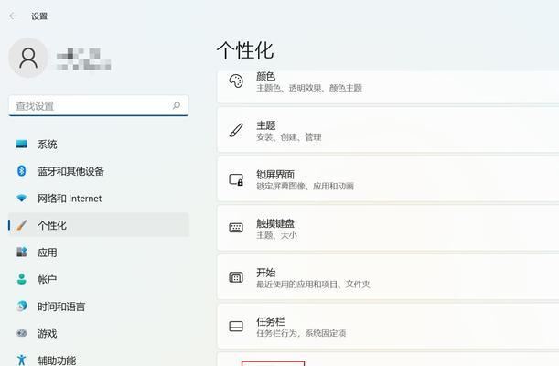Open 时间和语言 settings
The width and height of the screenshot is (559, 366).
point(99,307)
